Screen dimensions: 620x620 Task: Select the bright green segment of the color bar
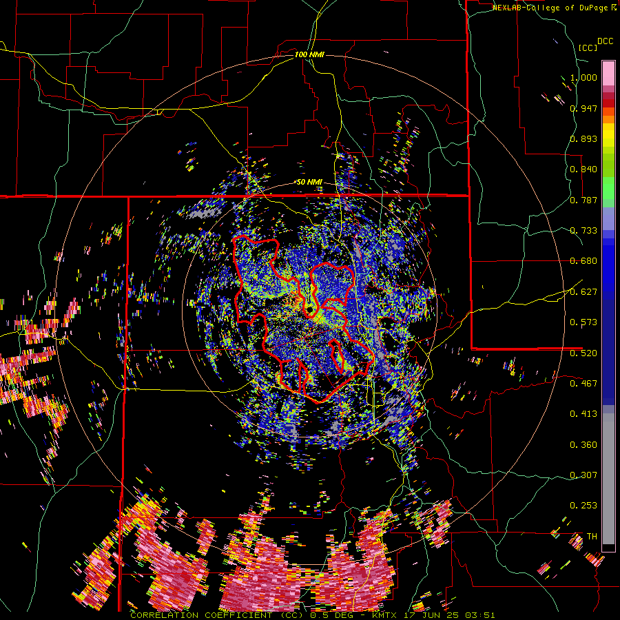click(608, 188)
